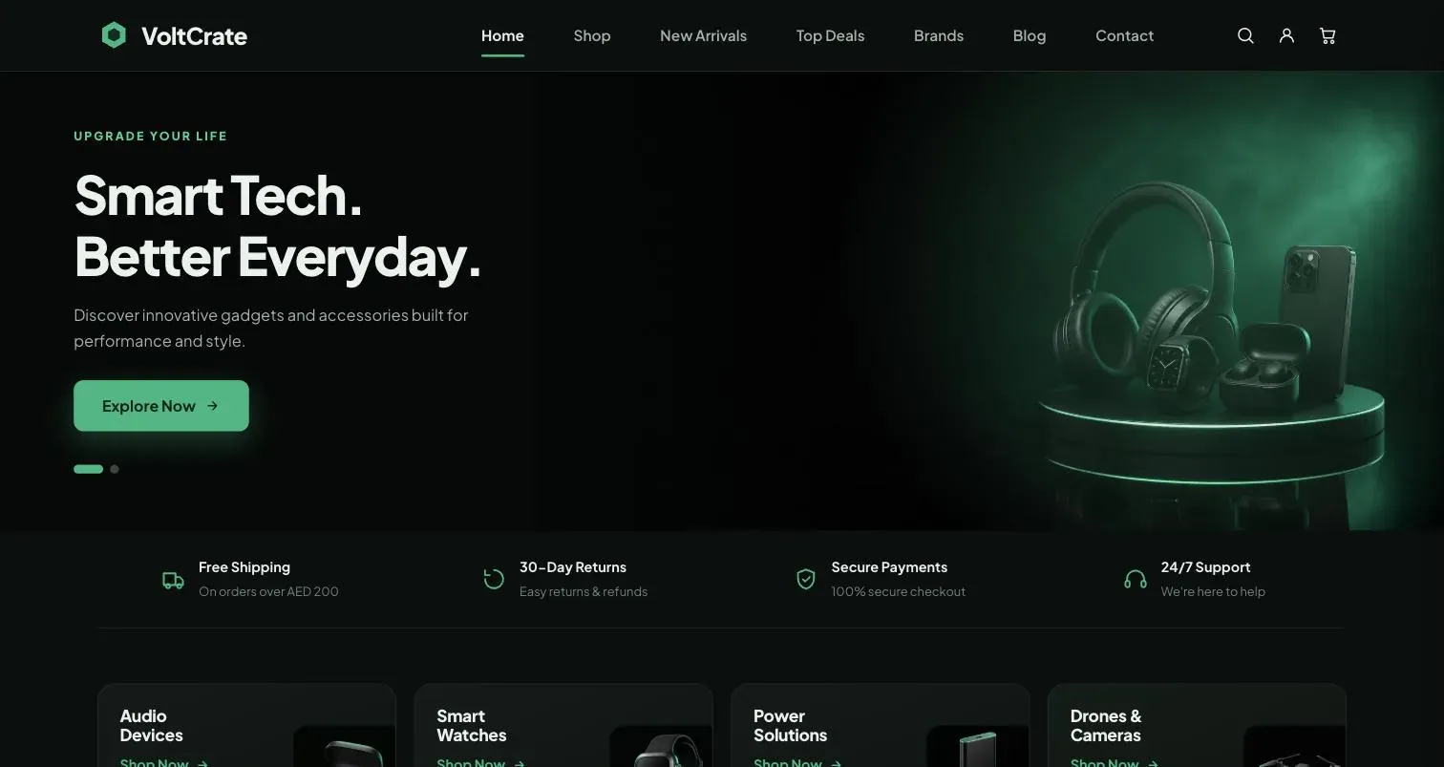Open the Drones & Cameras category card
Viewport: 1444px width, 767px height.
(1197, 725)
